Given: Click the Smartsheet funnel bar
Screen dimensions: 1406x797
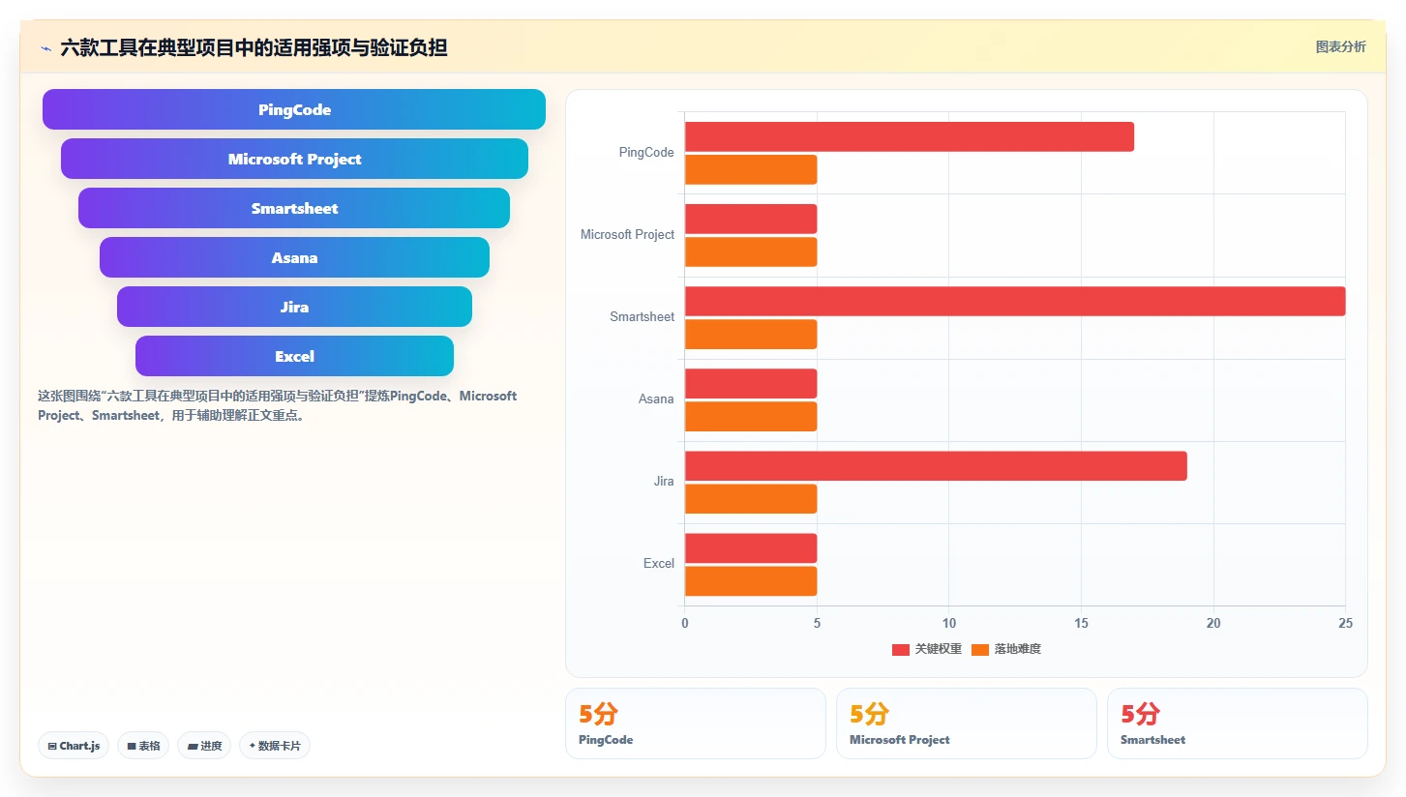Looking at the screenshot, I should tap(294, 208).
